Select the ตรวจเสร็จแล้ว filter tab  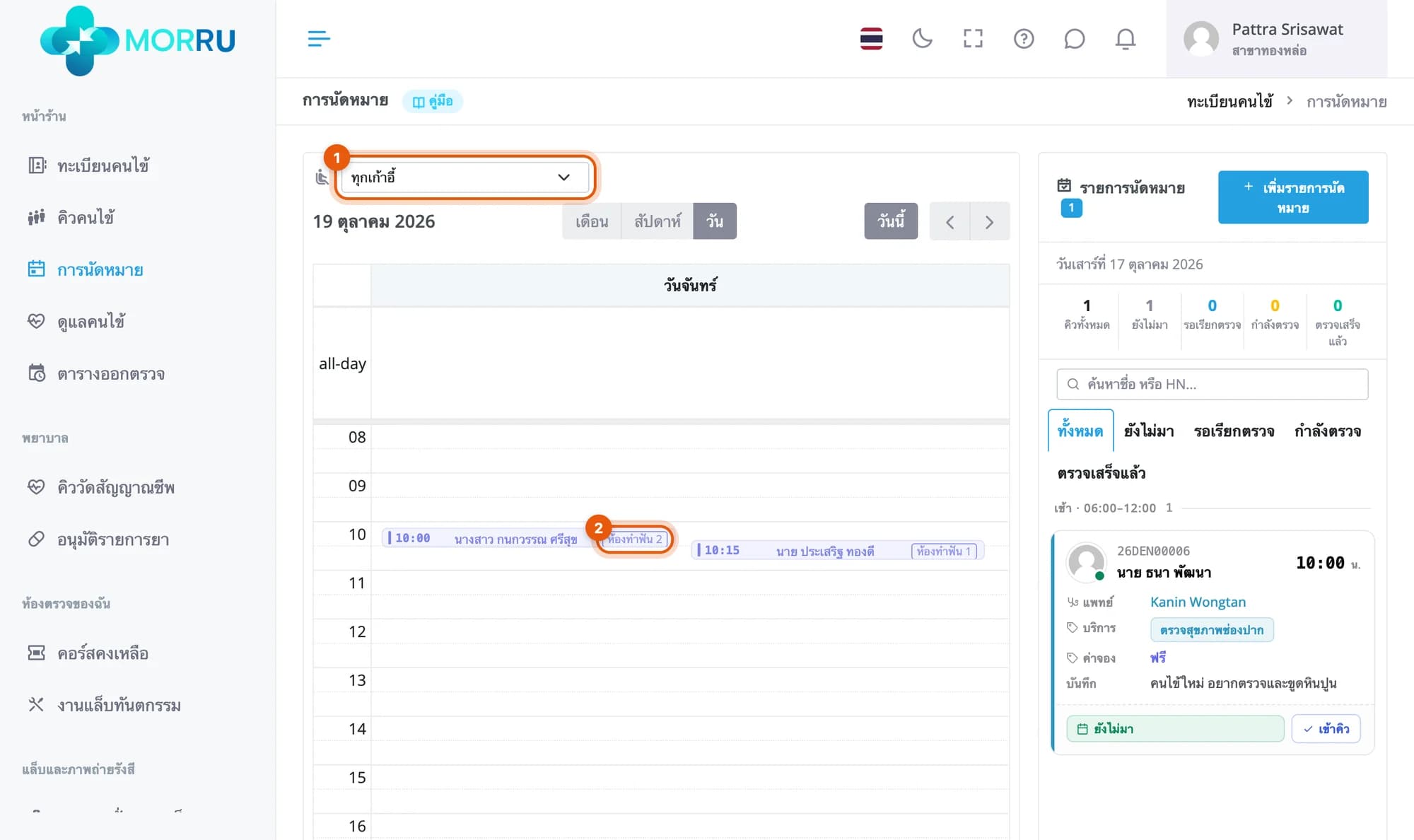(1102, 473)
